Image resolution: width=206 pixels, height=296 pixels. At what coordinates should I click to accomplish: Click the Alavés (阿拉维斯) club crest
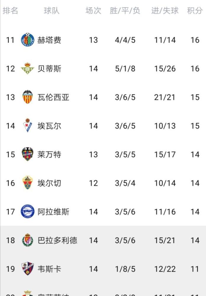28,212
